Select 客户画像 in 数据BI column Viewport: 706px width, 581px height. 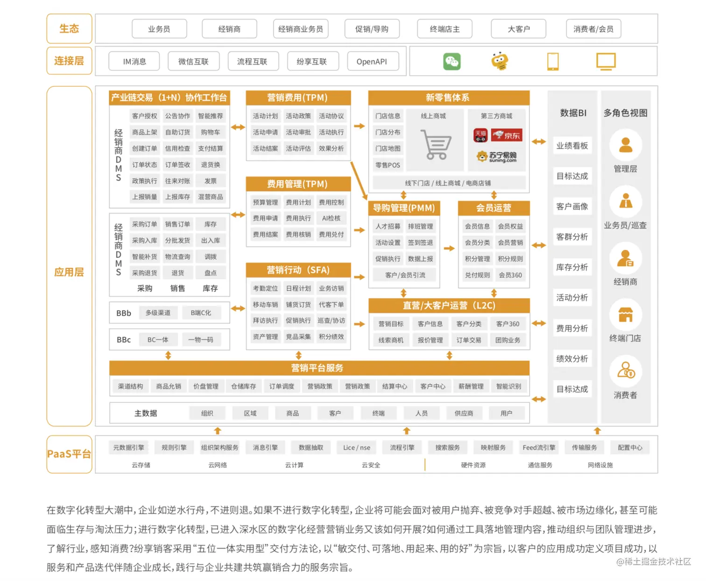[x=572, y=206]
